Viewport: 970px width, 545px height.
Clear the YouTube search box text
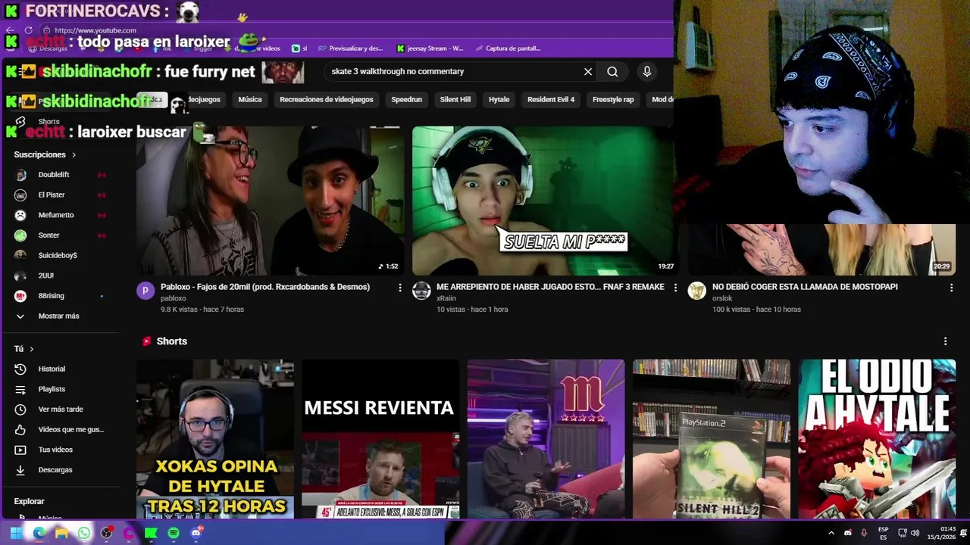(587, 71)
